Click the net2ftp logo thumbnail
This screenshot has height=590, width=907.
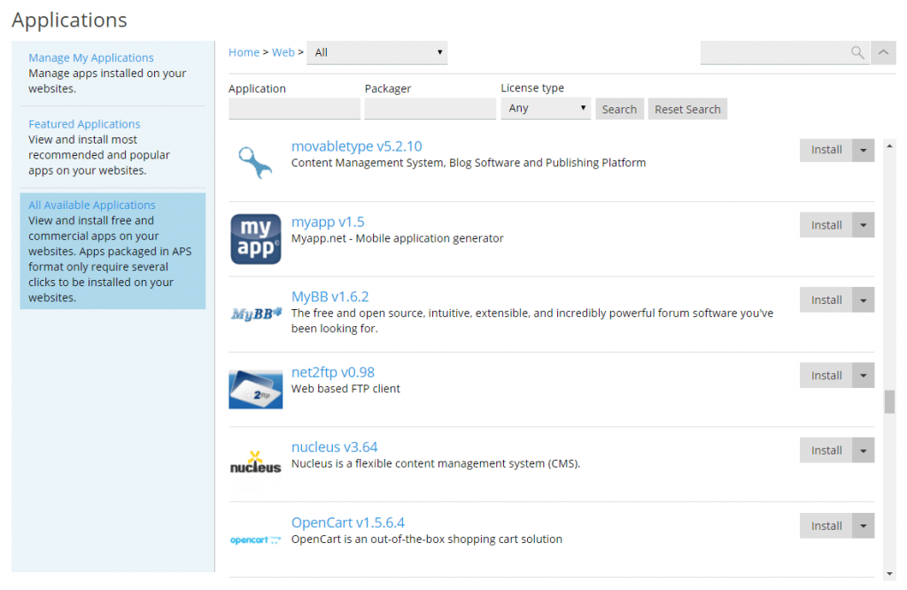tap(256, 389)
